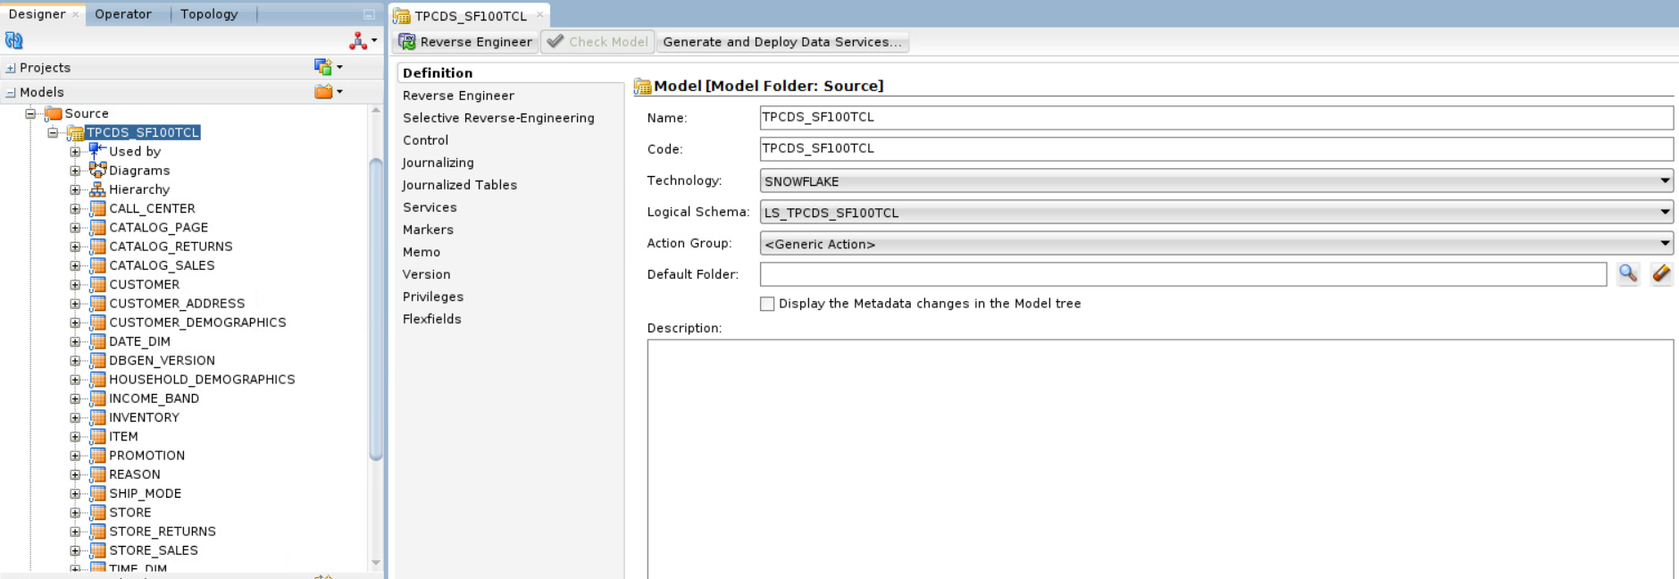
Task: Click the Diagrams node icon
Action: (x=97, y=170)
